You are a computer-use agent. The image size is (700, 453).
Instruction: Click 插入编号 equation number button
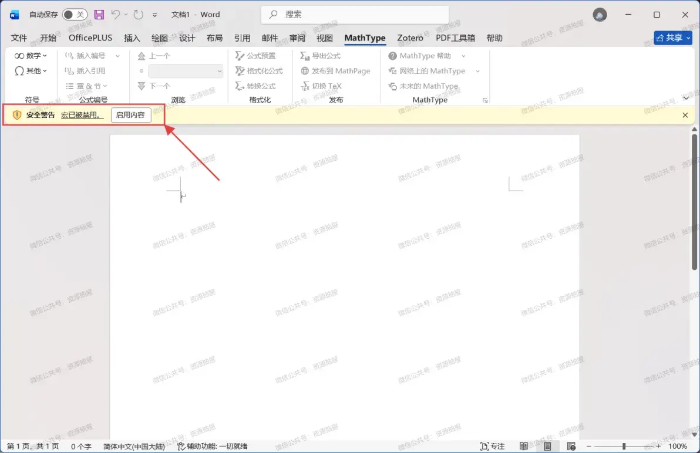click(86, 56)
